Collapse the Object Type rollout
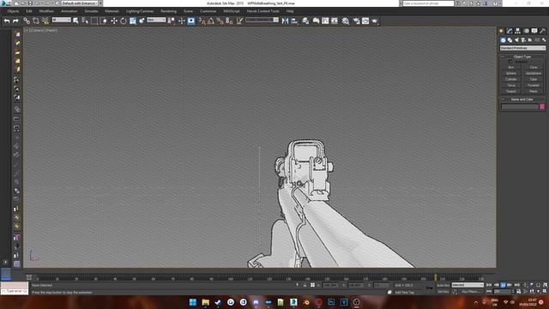This screenshot has width=549, height=309. pos(522,57)
